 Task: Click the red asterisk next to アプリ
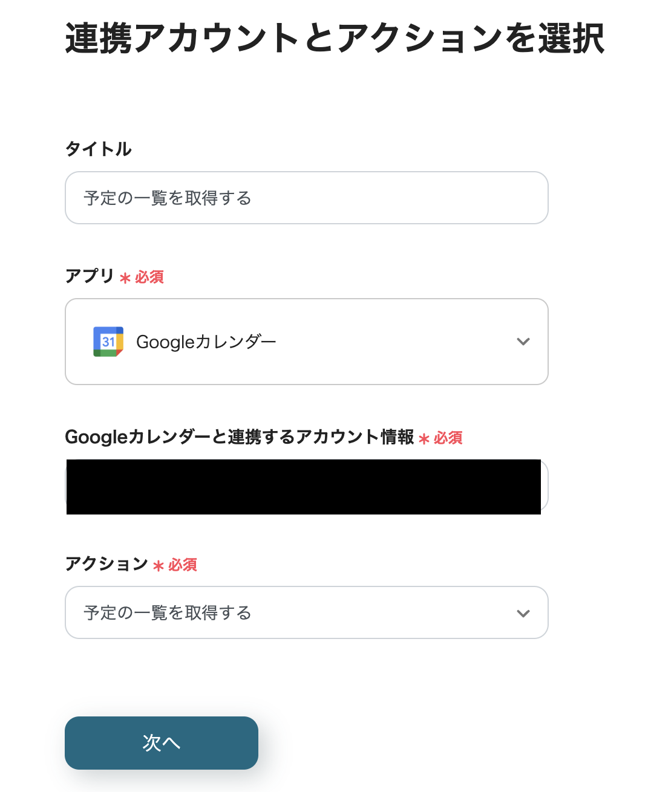125,278
